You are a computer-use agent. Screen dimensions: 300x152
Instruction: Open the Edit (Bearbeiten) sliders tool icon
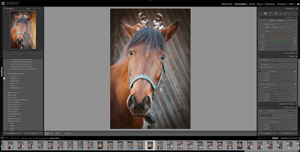[x=265, y=13]
